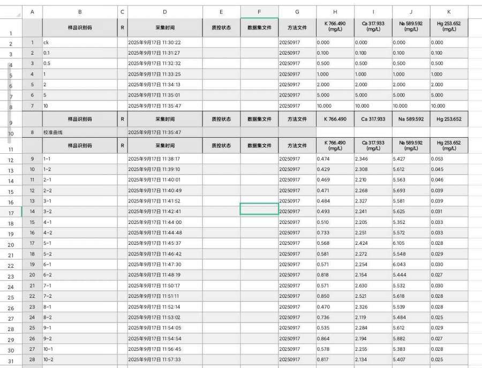Viewport: 482px width, 368px height.
Task: Select the 质控状态 header in row 11
Action: click(221, 146)
